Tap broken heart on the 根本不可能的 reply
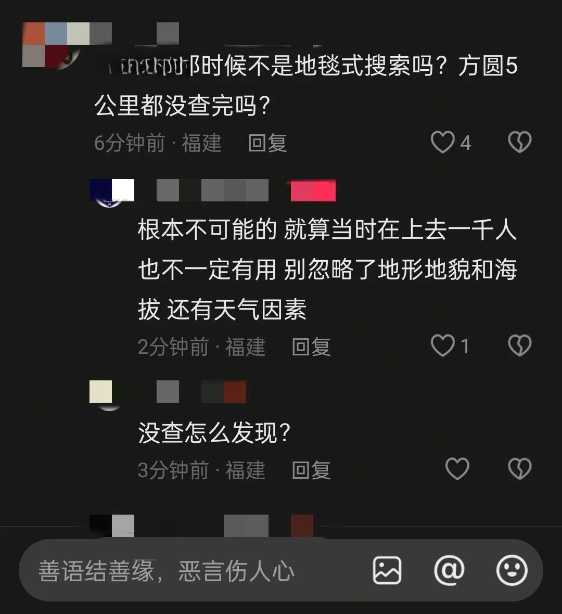The image size is (562, 614). [520, 346]
